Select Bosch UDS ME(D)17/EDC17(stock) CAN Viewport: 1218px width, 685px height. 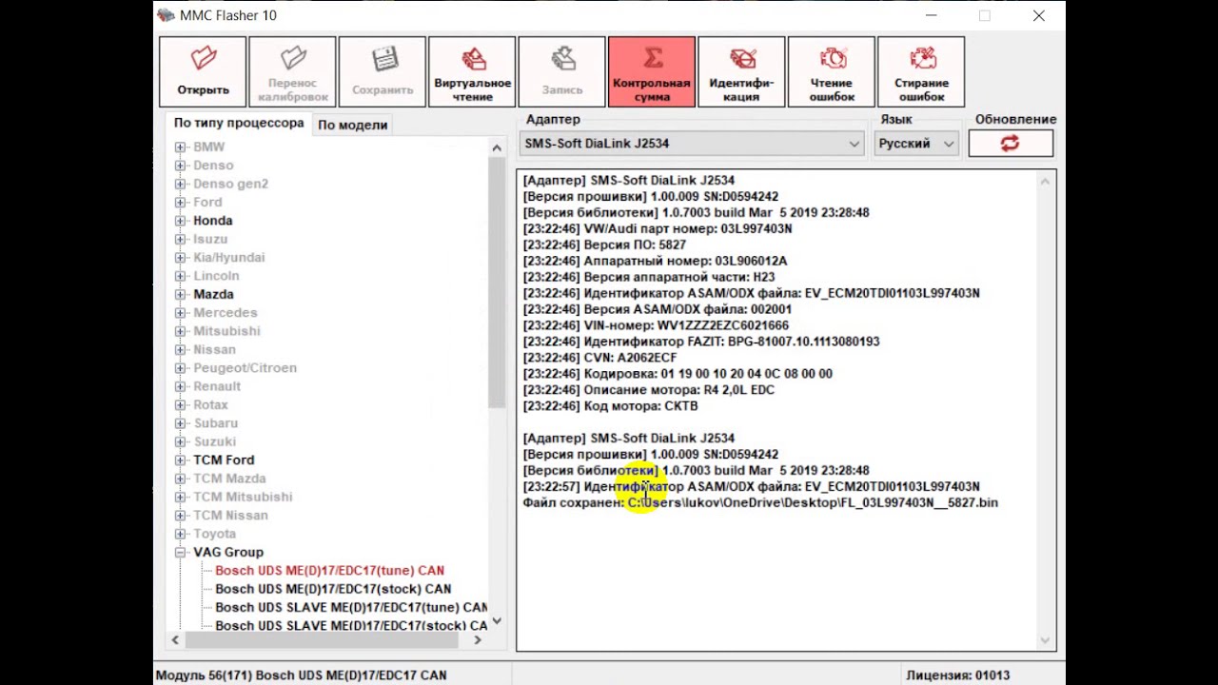click(333, 589)
